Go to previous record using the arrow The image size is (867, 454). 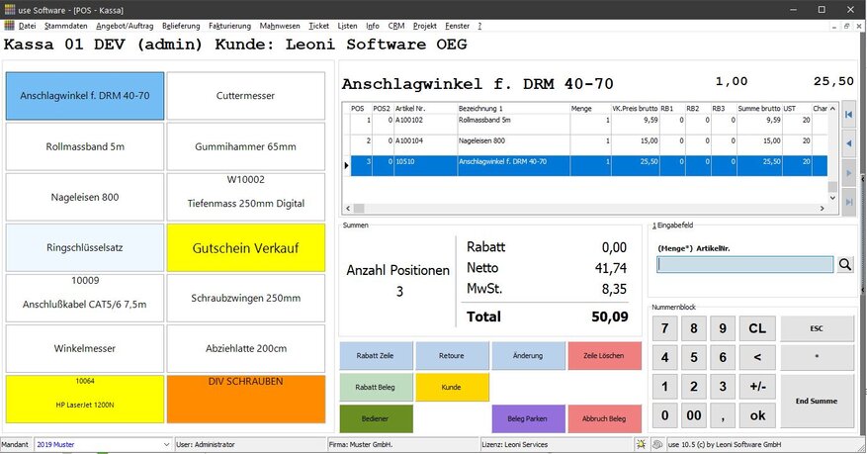click(x=847, y=144)
